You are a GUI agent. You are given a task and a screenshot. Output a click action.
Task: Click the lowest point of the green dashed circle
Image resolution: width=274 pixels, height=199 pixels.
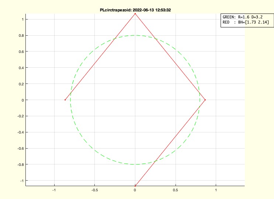(135, 164)
